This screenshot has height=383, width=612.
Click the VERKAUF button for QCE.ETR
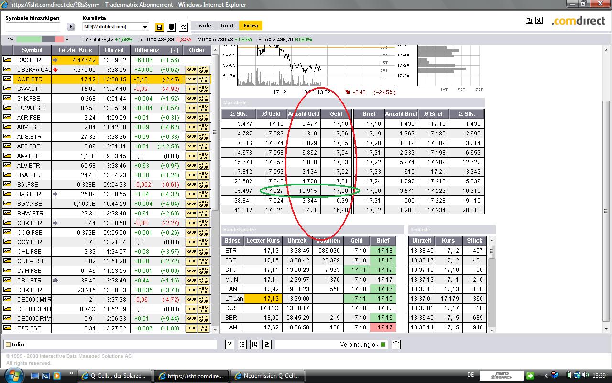(x=203, y=79)
